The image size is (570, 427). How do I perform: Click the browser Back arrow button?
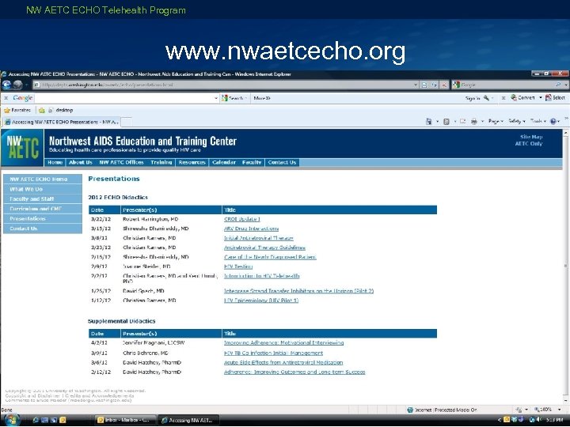[x=7, y=85]
